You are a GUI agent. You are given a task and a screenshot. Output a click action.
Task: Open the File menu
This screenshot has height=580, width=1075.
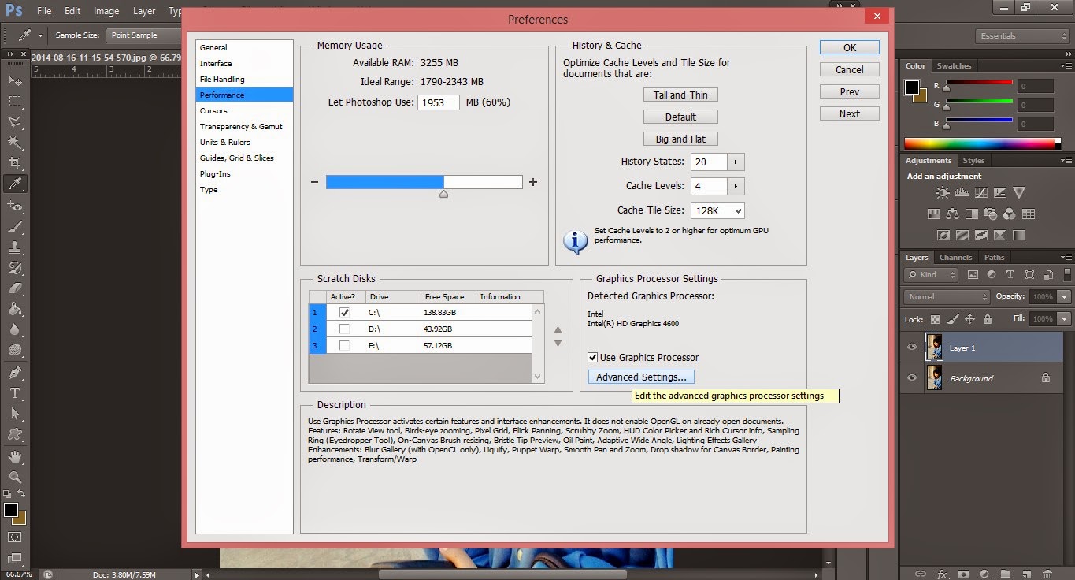[x=44, y=11]
